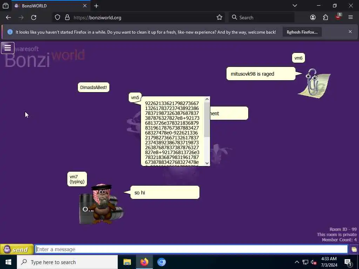Open the Windows Start menu
Screen dimensions: 359x269
click(x=8, y=262)
